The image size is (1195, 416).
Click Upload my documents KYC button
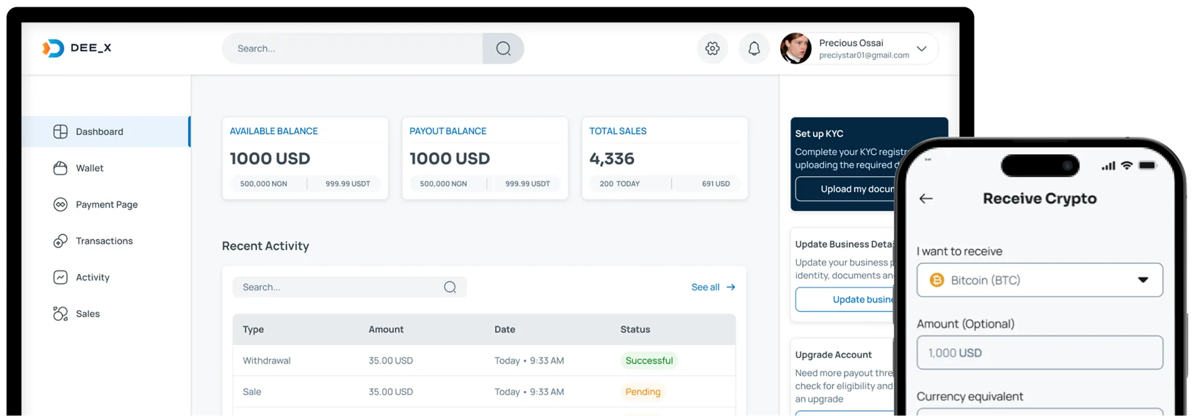tap(845, 189)
